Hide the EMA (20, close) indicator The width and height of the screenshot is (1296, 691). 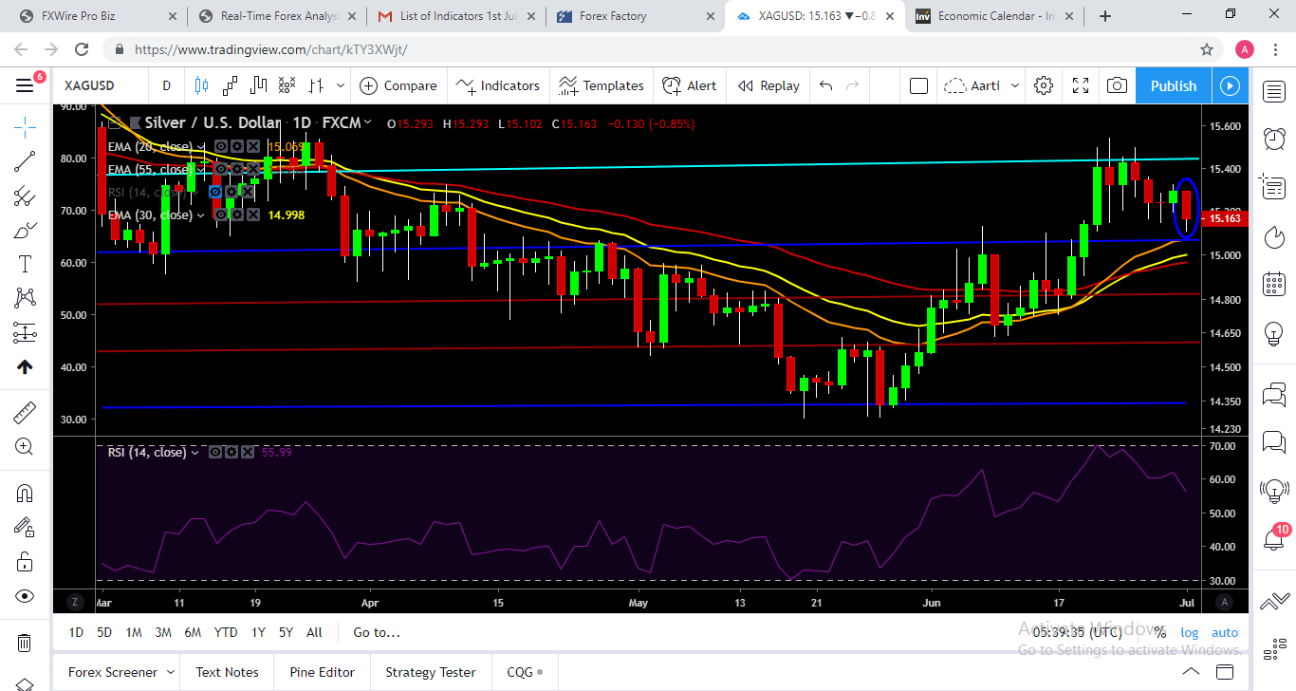point(219,147)
